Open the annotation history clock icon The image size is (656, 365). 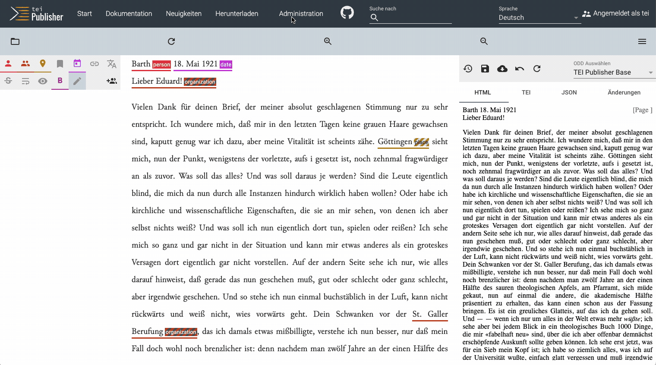(x=468, y=69)
